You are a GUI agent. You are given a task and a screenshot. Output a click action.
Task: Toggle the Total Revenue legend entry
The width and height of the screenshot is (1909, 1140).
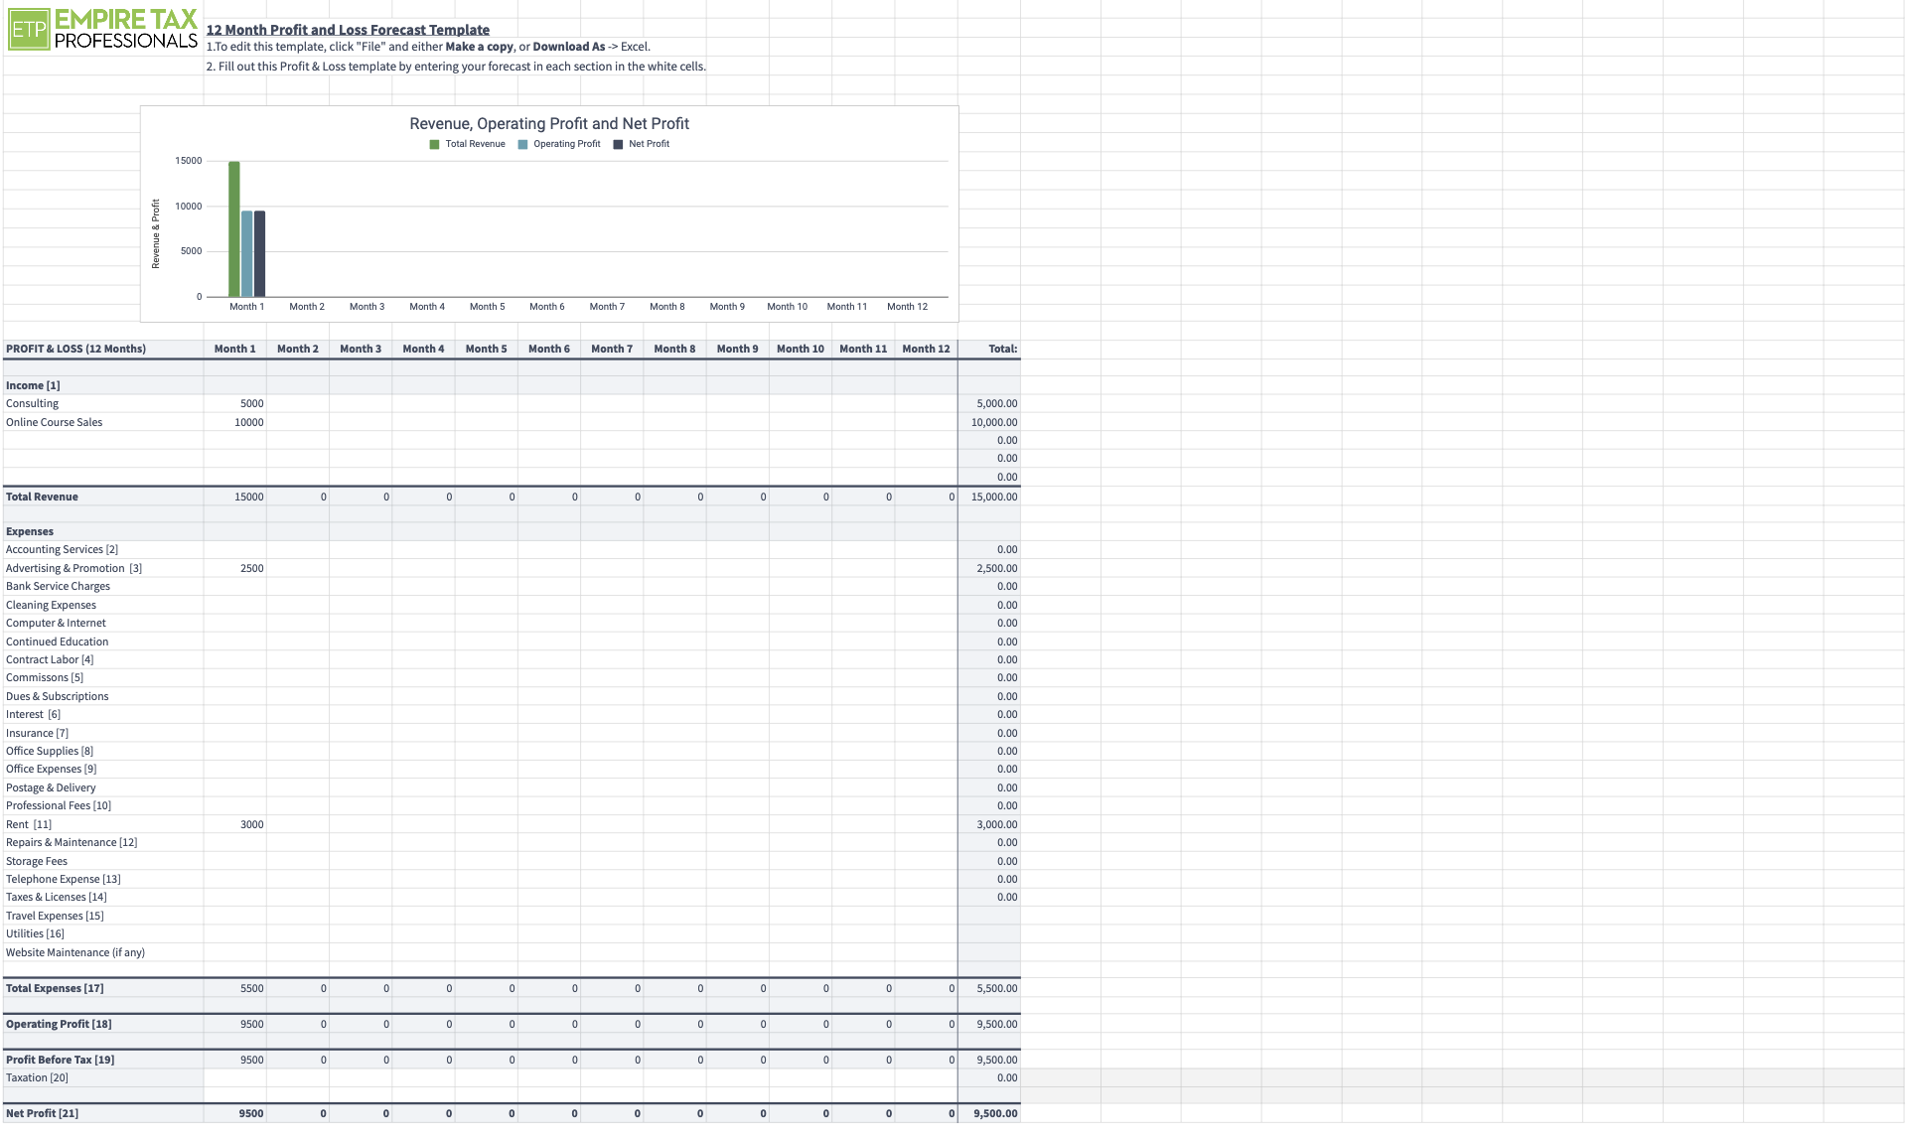[x=467, y=143]
